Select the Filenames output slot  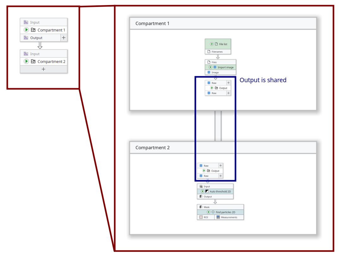pyautogui.click(x=217, y=52)
